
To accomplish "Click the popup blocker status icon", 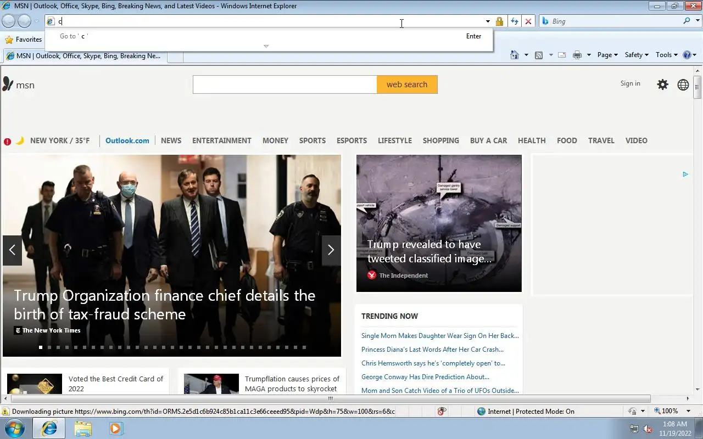I will click(442, 411).
